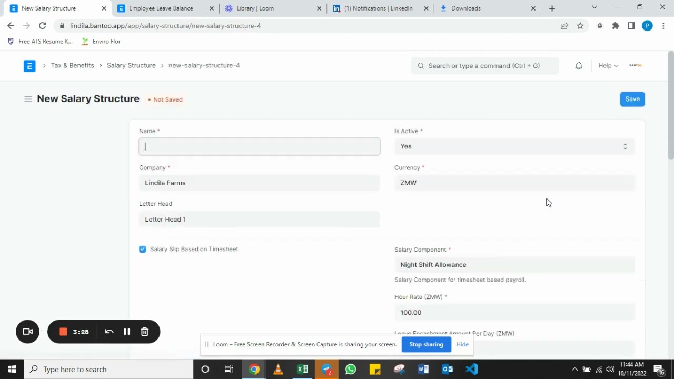Save the salary structure
Screen dimensions: 674x379
point(632,99)
